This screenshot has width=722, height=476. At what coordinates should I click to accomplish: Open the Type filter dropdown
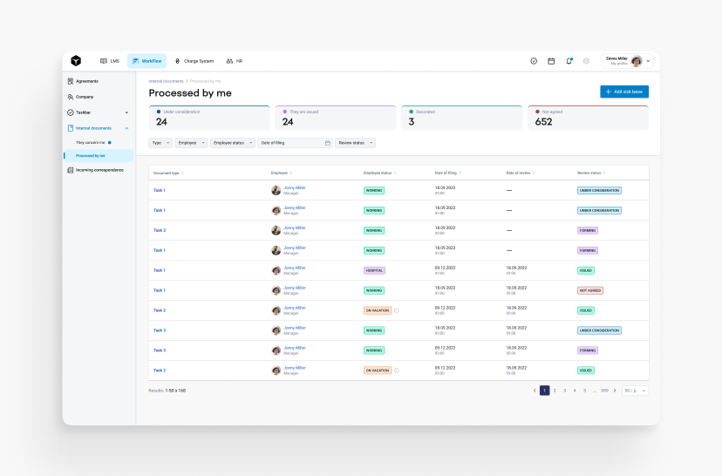(160, 142)
